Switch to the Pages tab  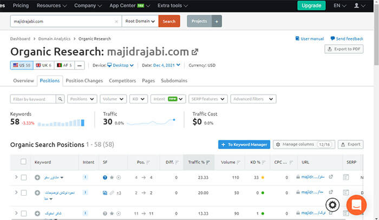(148, 81)
